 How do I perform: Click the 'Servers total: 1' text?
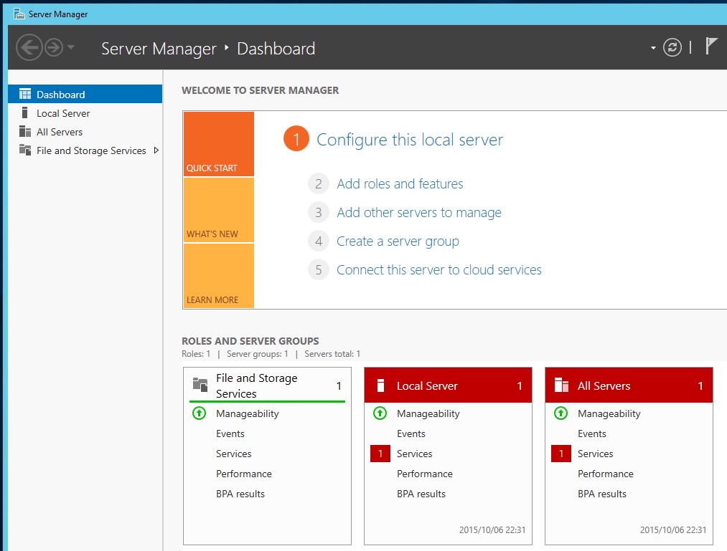click(x=332, y=354)
